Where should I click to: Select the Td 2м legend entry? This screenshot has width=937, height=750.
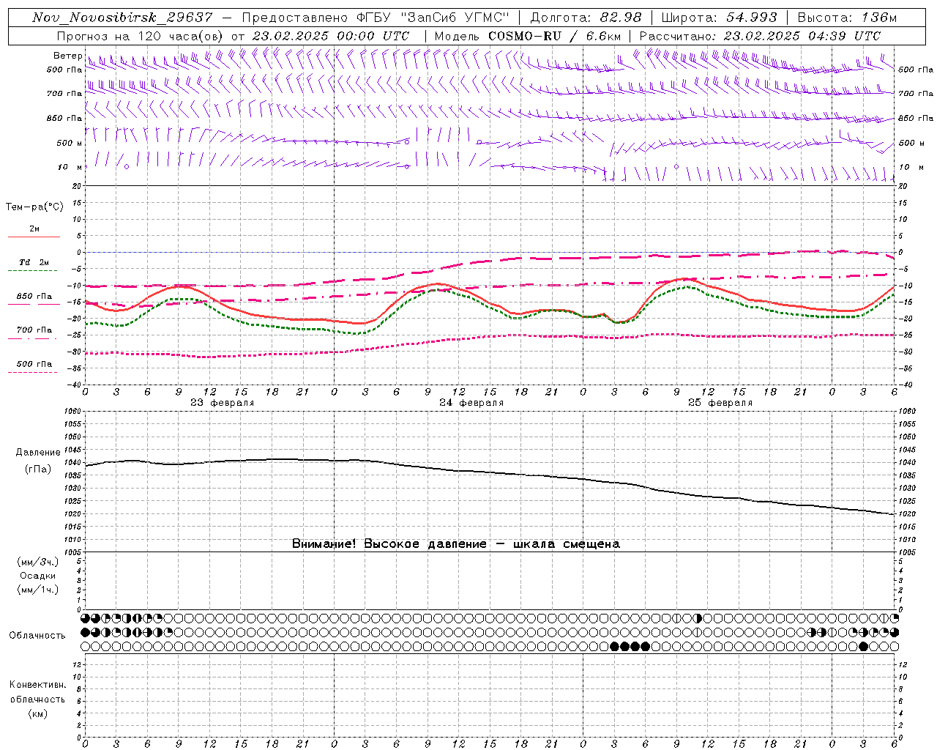34,262
